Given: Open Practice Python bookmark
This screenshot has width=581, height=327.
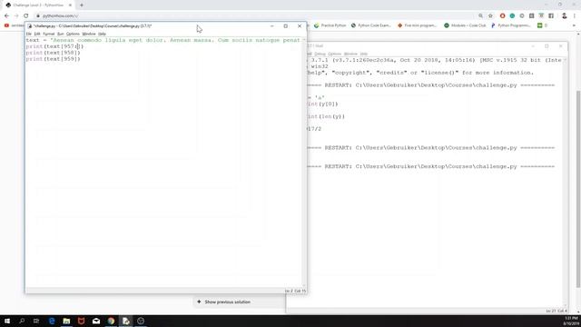Looking at the screenshot, I should coord(330,25).
